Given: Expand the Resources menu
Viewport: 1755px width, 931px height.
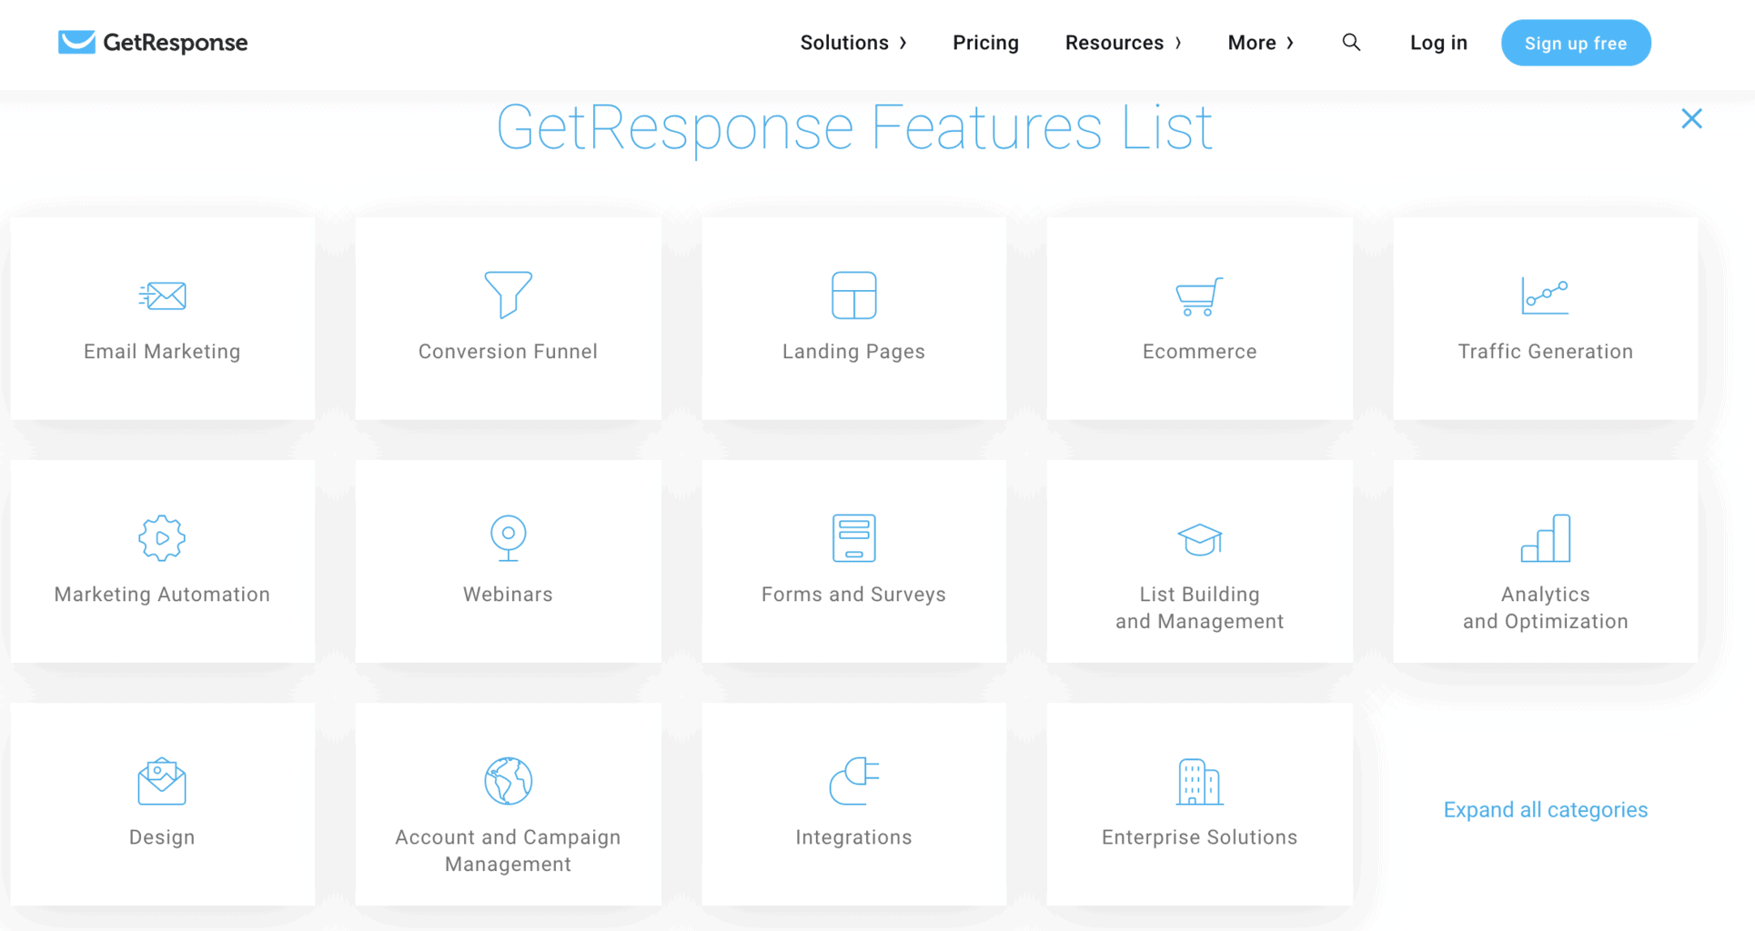Looking at the screenshot, I should (x=1123, y=43).
